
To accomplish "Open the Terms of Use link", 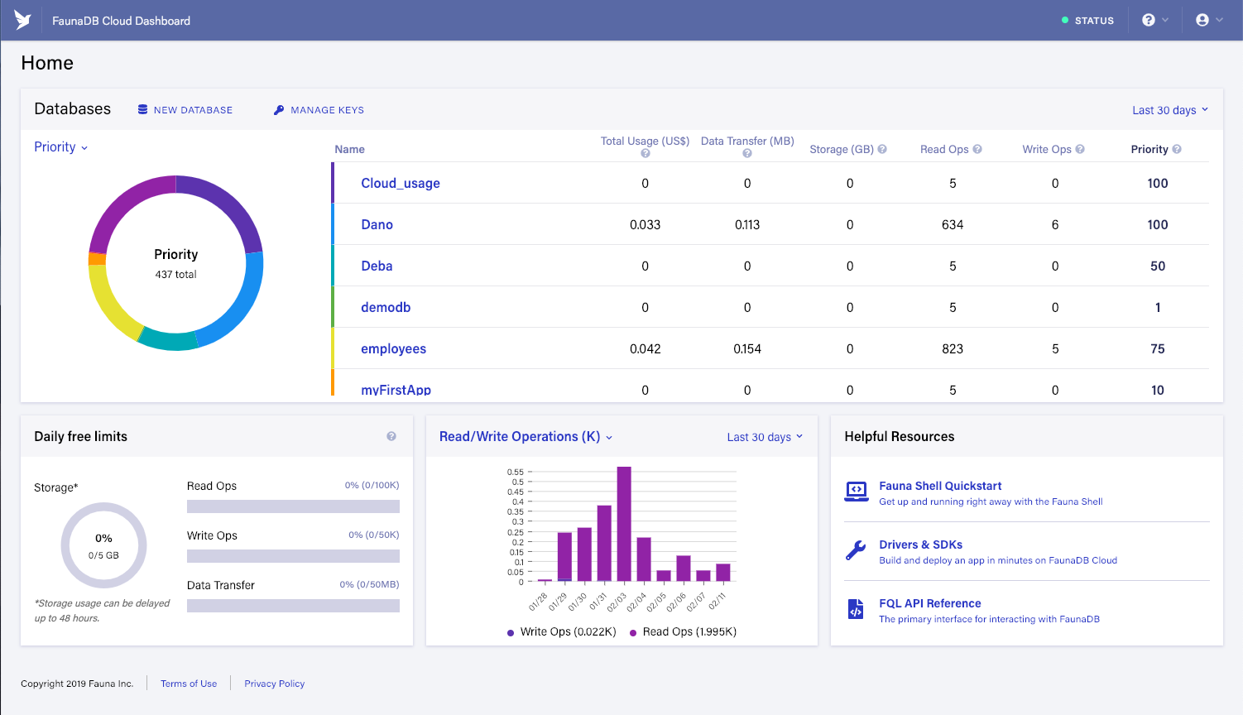I will click(x=189, y=684).
